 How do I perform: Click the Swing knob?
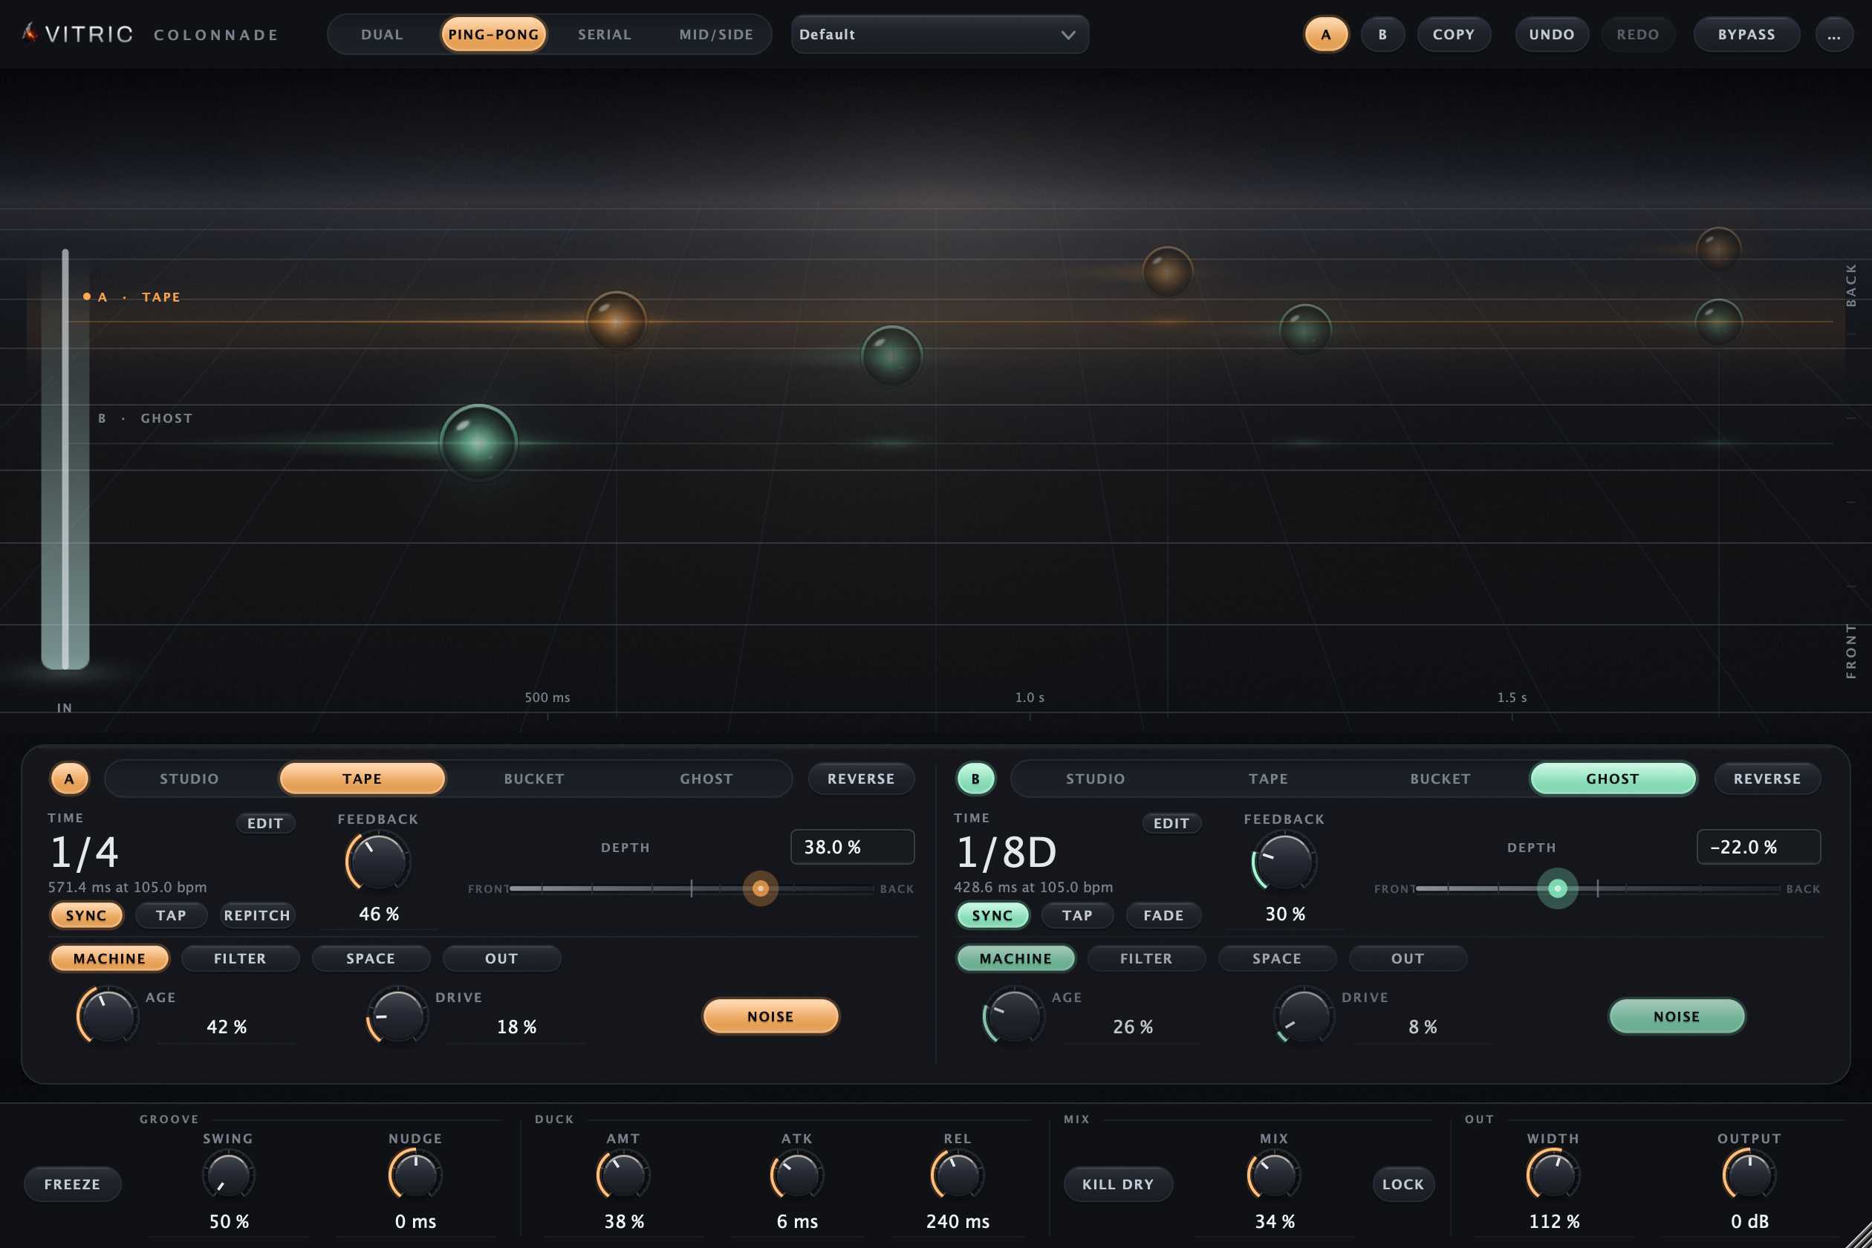229,1174
